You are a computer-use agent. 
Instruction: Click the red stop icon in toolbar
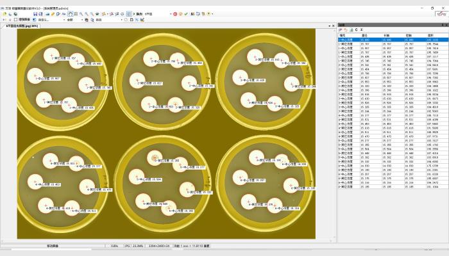point(175,13)
